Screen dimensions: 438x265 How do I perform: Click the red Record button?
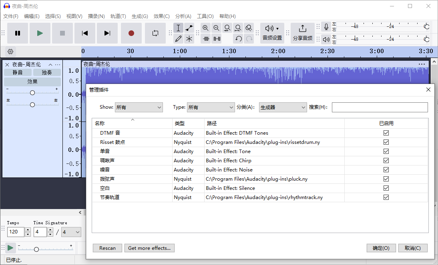(x=131, y=33)
